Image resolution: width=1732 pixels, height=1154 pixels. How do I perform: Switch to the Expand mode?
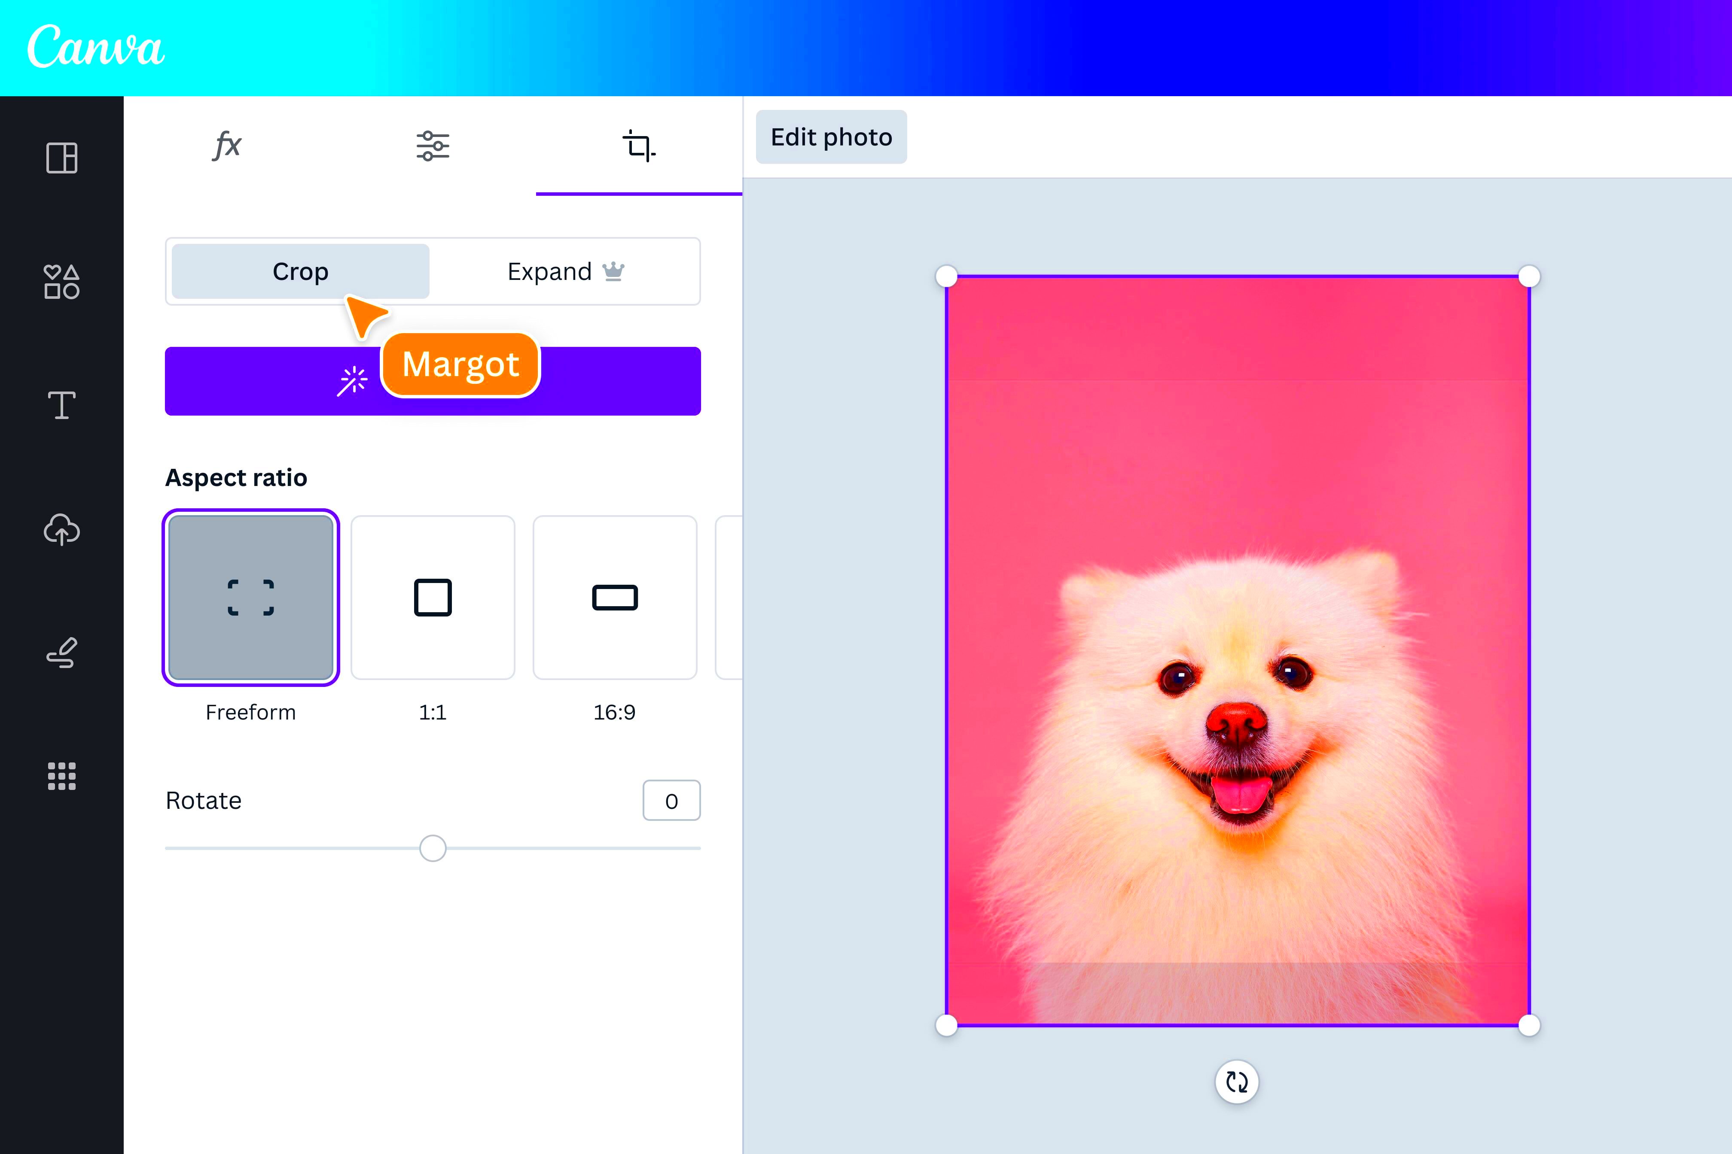[565, 271]
